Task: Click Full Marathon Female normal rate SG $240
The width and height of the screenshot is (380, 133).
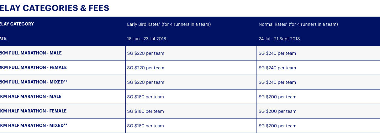Action: point(277,68)
